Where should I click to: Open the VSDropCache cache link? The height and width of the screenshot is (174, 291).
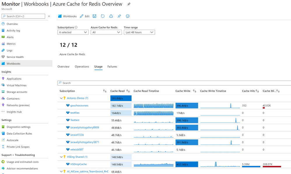coord(78,164)
